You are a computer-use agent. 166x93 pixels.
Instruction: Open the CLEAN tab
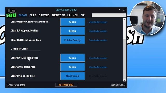coord(23,15)
